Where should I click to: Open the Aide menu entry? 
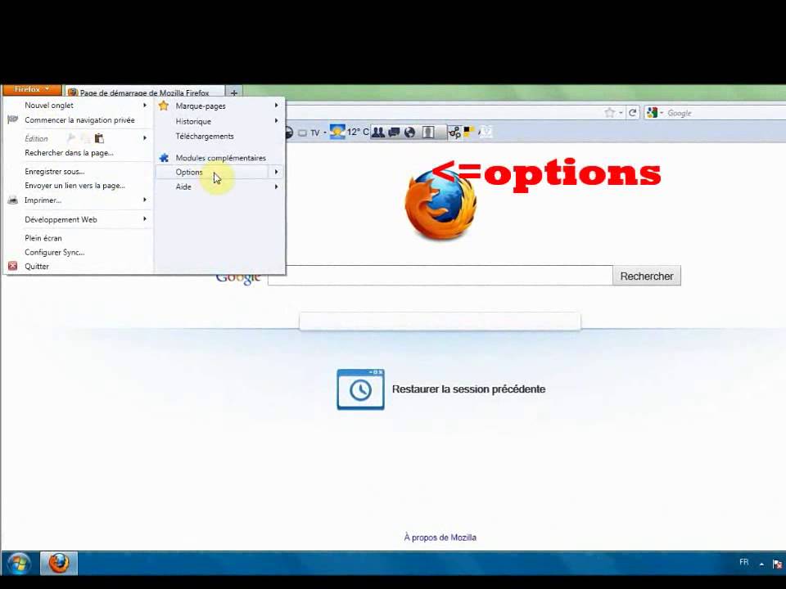(x=183, y=187)
